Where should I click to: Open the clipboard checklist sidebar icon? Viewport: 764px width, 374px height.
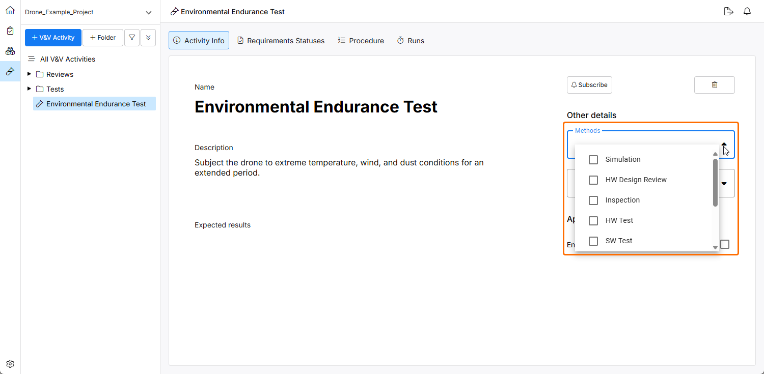[x=10, y=31]
